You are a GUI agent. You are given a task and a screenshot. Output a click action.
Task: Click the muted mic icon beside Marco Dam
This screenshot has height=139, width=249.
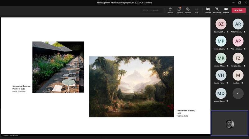tap(228, 101)
